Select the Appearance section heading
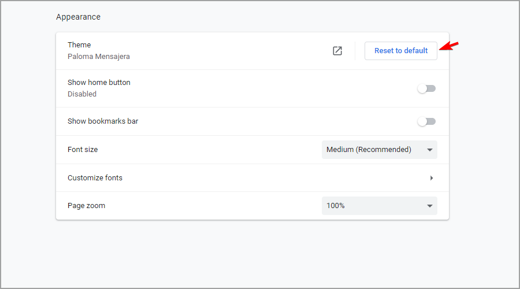Image resolution: width=520 pixels, height=289 pixels. tap(78, 17)
